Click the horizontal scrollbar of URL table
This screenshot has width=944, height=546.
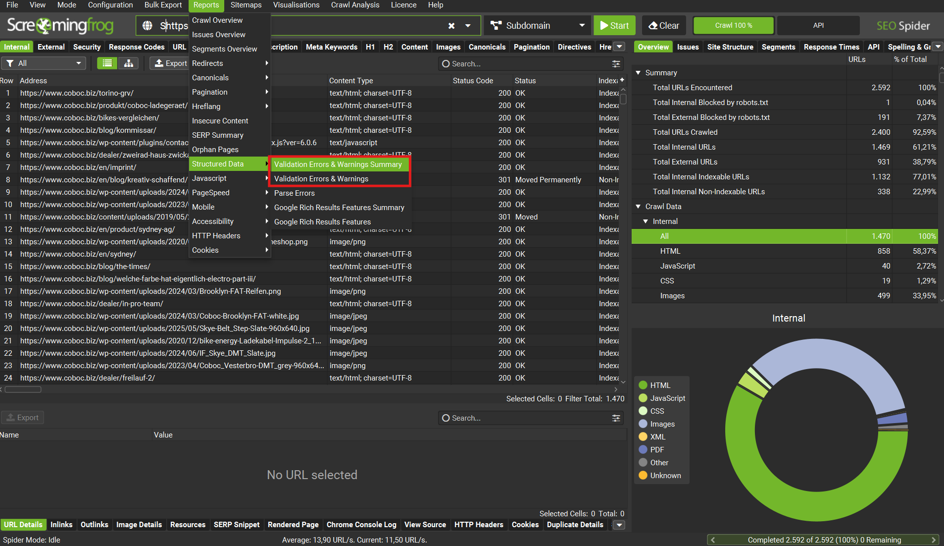23,389
